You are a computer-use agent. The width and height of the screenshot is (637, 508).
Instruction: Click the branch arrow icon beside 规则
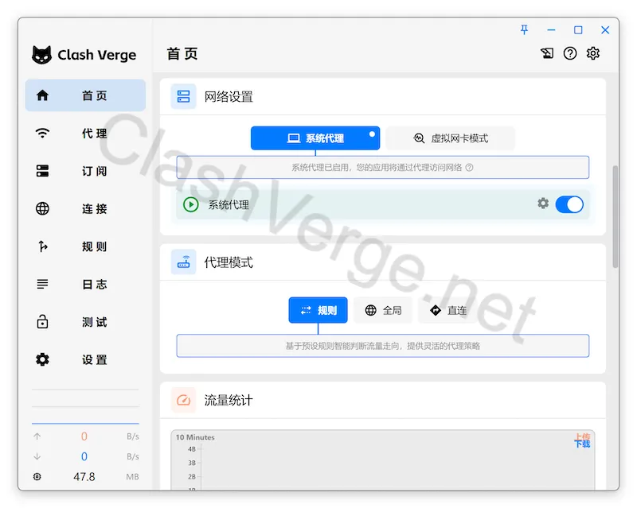[43, 246]
